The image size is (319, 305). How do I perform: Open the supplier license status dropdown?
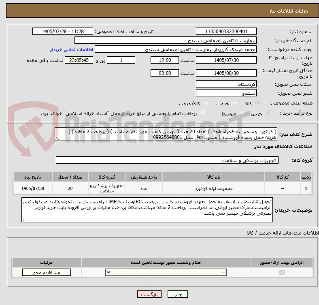166,272
